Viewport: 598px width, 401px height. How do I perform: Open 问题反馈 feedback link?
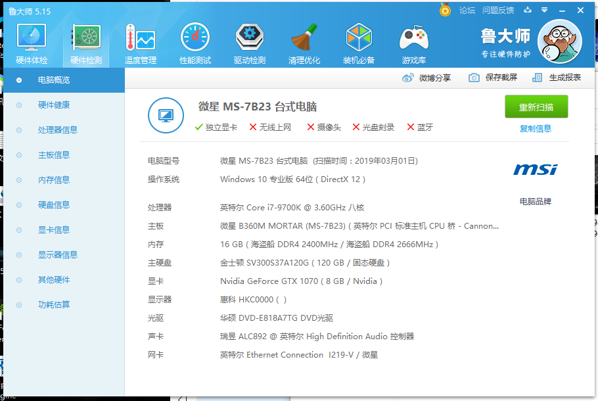tap(498, 11)
